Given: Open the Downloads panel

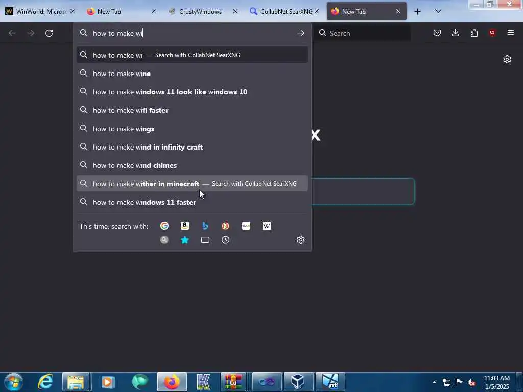Looking at the screenshot, I should tap(455, 33).
